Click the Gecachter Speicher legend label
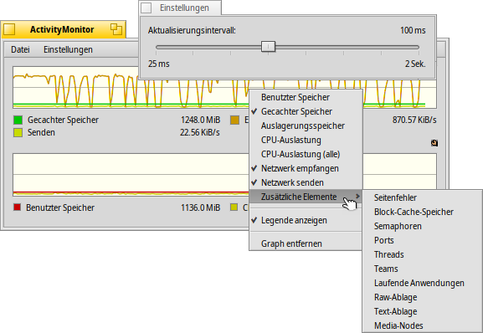 [x=63, y=120]
